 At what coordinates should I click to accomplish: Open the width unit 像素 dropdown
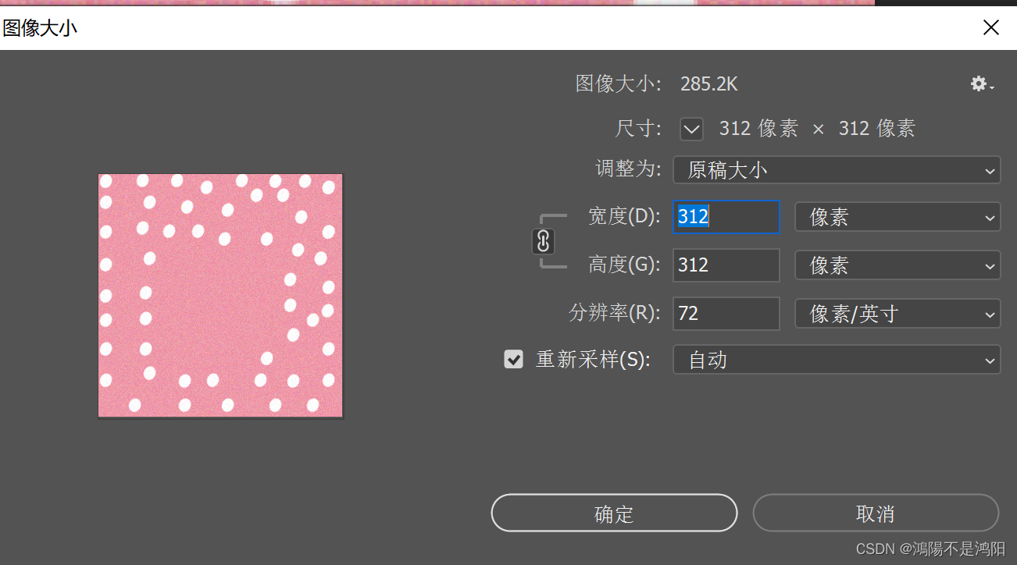pyautogui.click(x=897, y=216)
